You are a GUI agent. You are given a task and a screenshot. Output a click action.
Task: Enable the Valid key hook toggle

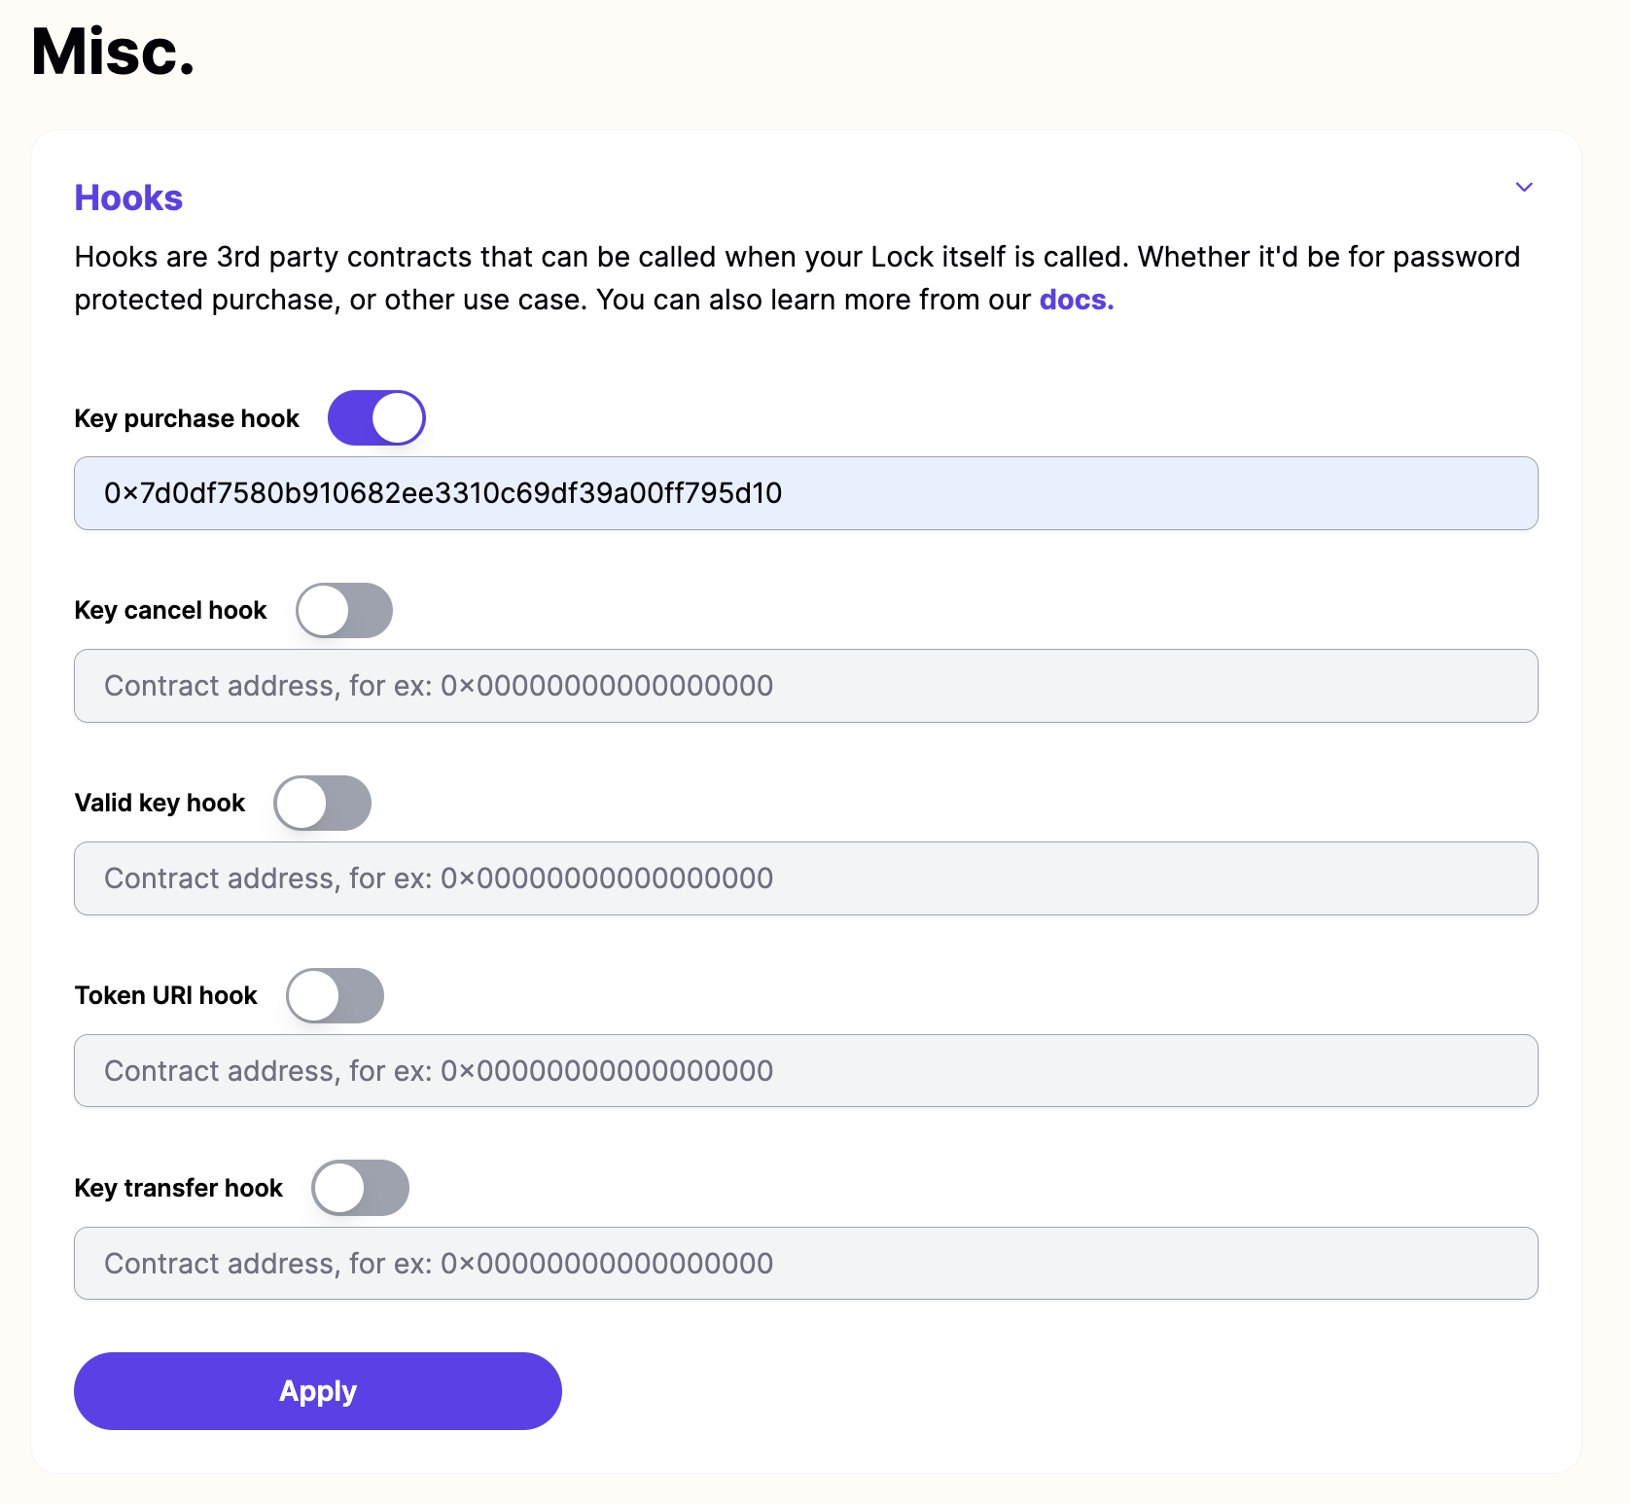(x=323, y=803)
